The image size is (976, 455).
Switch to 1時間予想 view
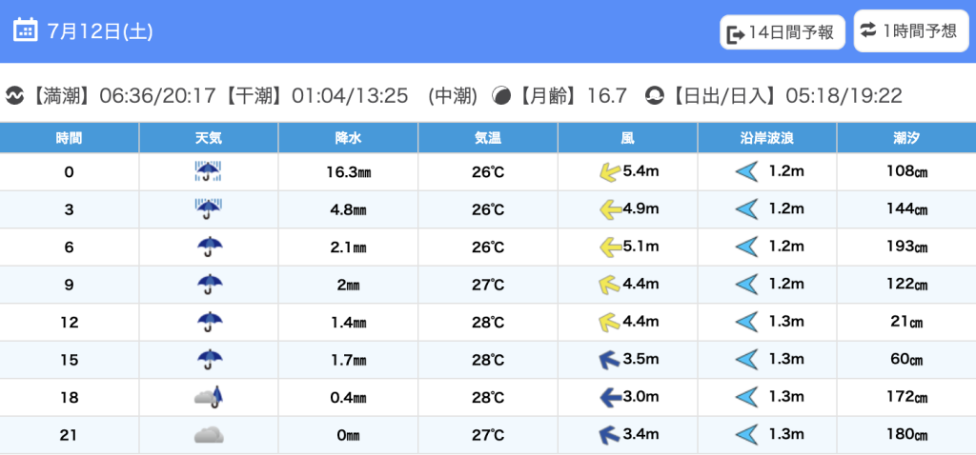point(907,30)
